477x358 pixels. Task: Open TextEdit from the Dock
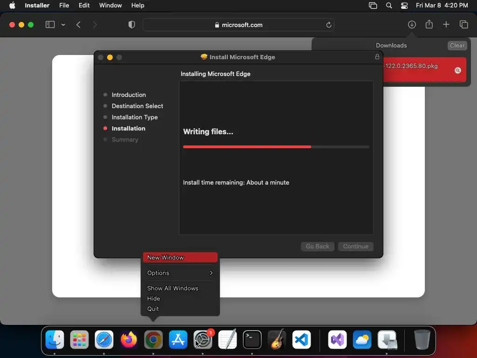tap(227, 339)
